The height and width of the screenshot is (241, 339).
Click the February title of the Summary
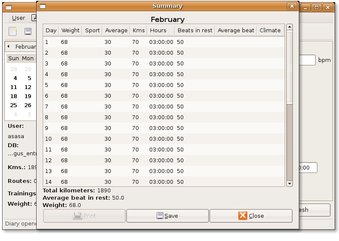click(x=167, y=19)
